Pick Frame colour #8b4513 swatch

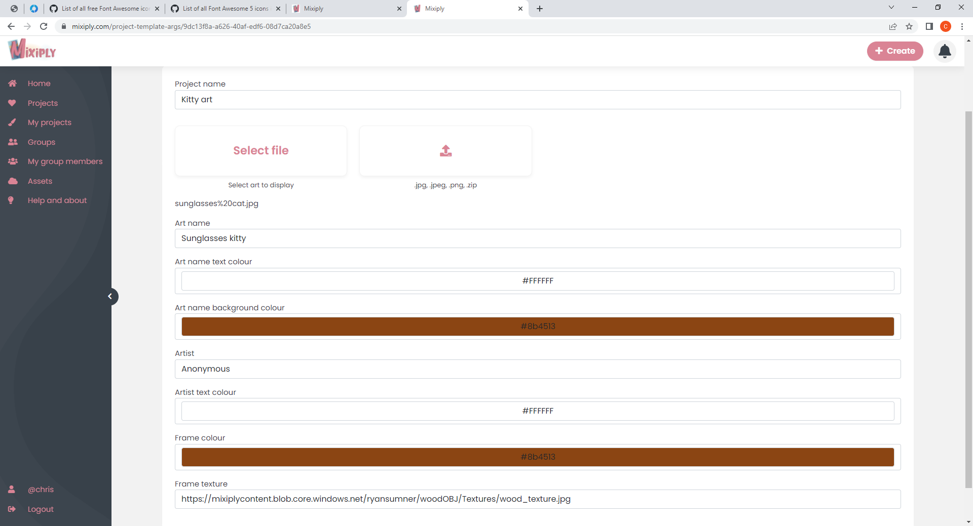coord(538,457)
